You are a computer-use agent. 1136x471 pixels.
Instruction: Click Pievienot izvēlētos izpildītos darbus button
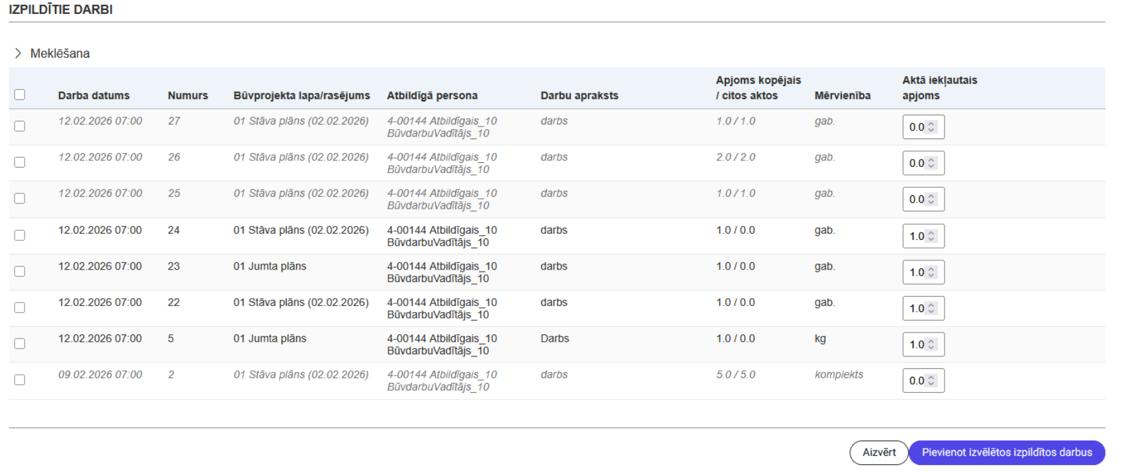point(1007,452)
